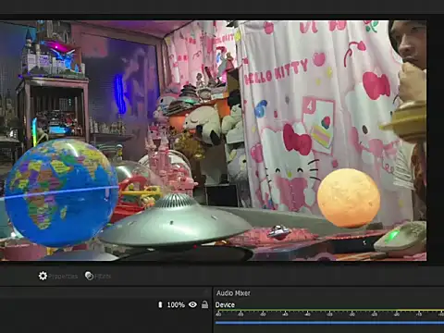Open the Filters dialog for the source
Viewport: 444px width, 333px height.
(x=98, y=276)
